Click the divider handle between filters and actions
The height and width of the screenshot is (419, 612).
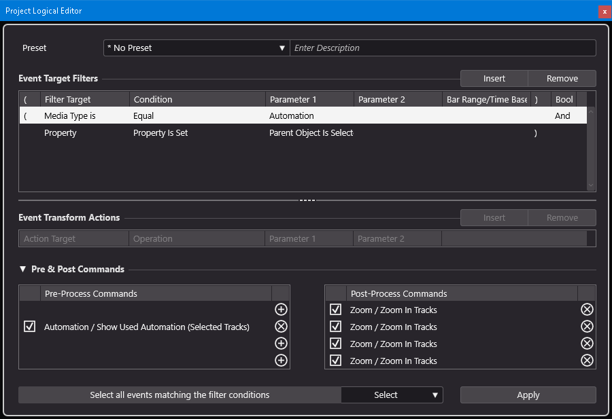click(x=307, y=200)
